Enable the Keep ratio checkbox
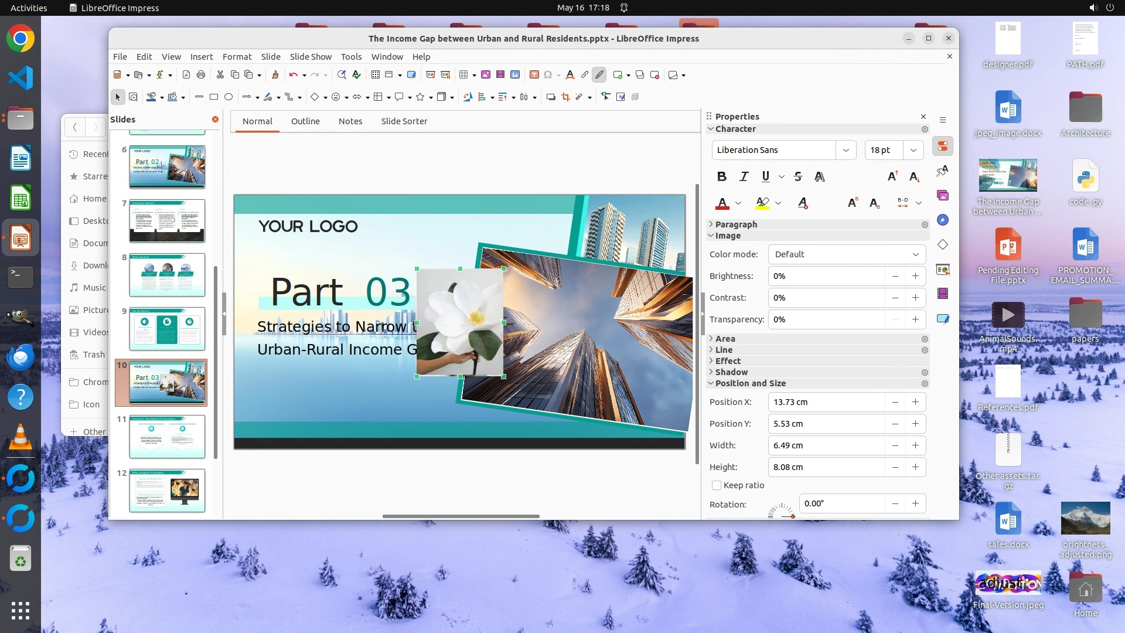 [x=717, y=485]
